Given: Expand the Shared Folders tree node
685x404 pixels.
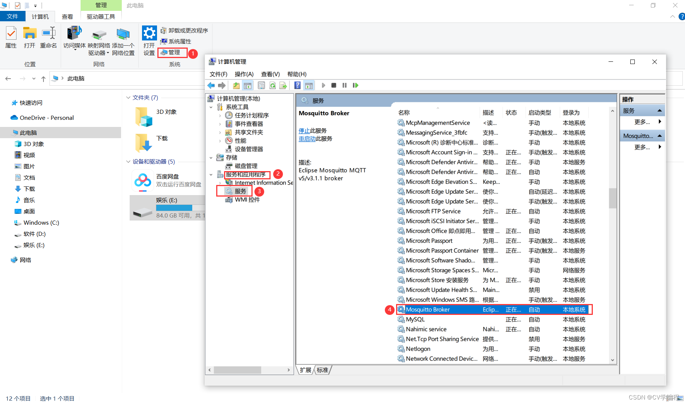Looking at the screenshot, I should click(220, 132).
